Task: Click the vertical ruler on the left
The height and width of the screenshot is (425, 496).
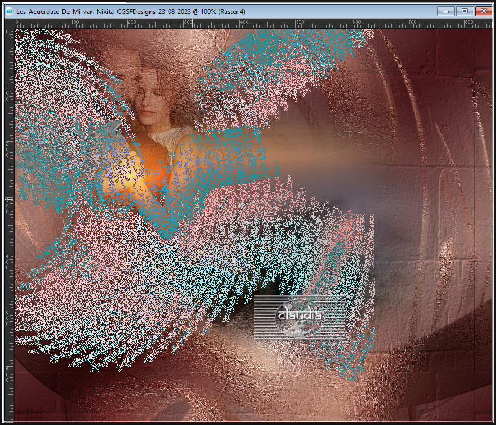Action: pos(10,224)
